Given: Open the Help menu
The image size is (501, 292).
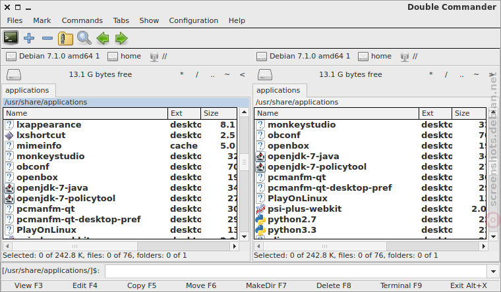Looking at the screenshot, I should click(x=237, y=21).
